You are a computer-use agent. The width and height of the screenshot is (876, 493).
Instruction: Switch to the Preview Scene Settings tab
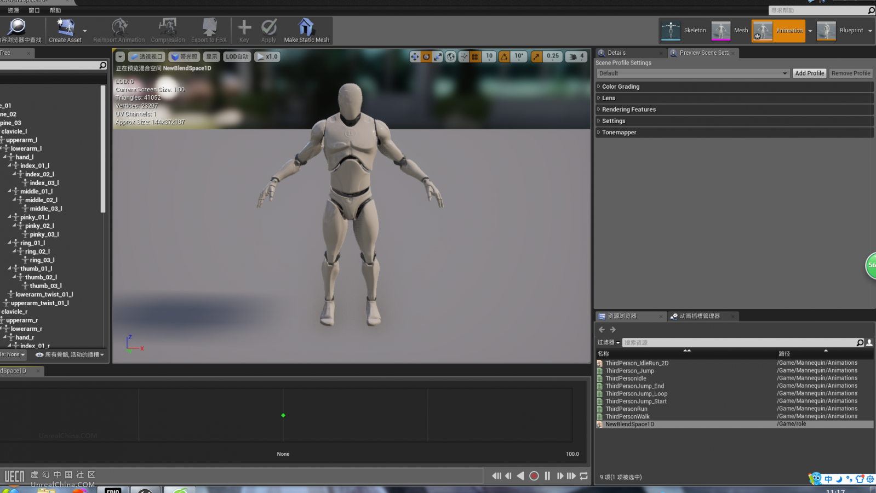(x=703, y=53)
